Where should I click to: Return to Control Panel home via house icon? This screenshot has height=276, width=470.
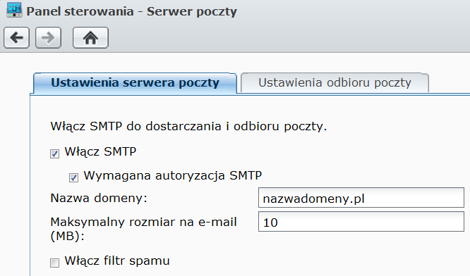(x=90, y=38)
